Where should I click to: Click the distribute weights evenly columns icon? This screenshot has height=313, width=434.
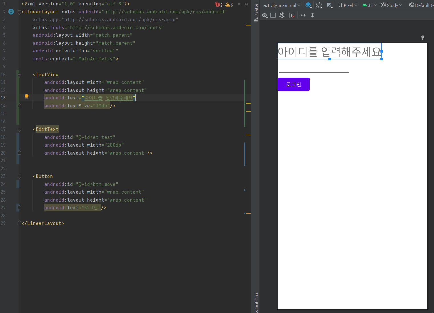(273, 15)
